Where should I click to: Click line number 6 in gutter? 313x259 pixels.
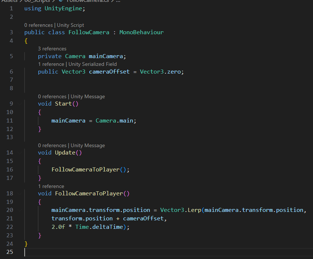pos(11,72)
